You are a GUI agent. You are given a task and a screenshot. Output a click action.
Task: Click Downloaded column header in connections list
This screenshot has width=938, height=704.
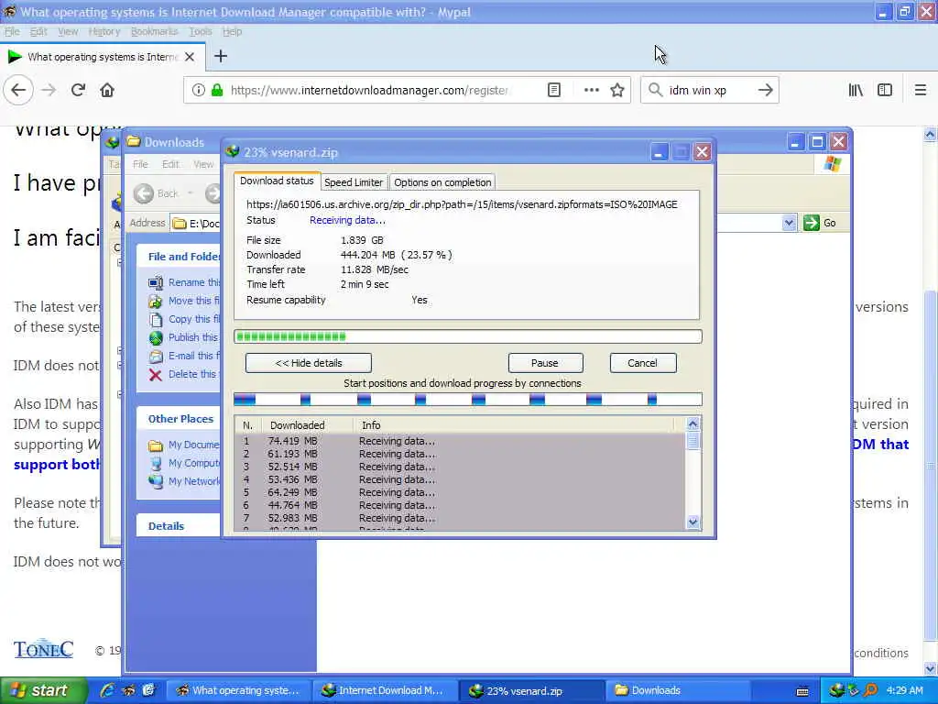coord(307,425)
